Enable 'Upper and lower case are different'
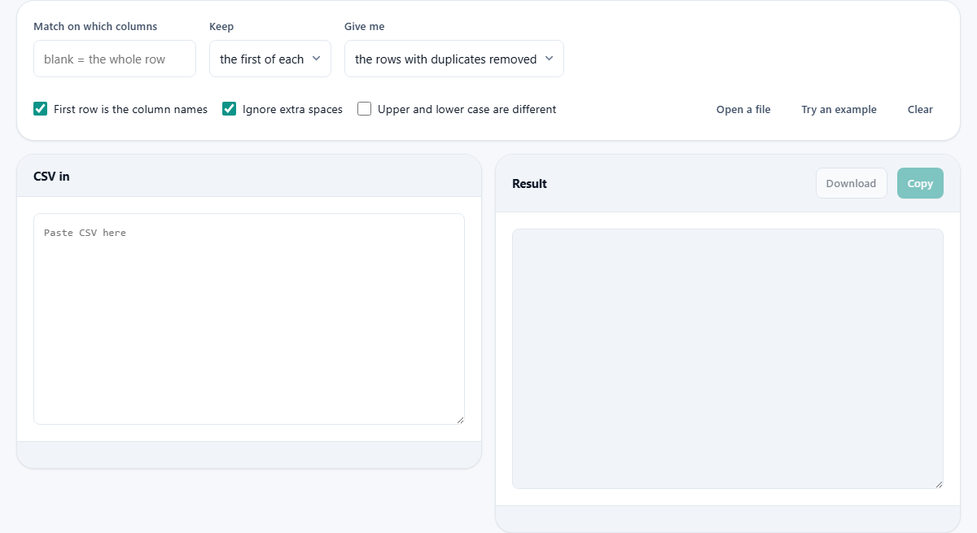This screenshot has width=977, height=533. click(365, 109)
